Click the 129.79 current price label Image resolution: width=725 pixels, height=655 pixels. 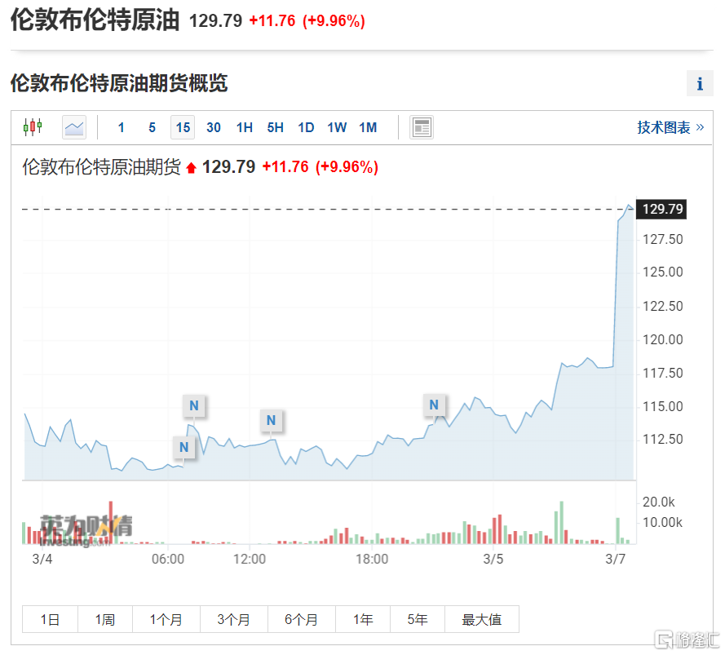click(x=662, y=210)
